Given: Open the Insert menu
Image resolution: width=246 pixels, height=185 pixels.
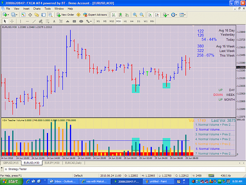Looking at the screenshot, I should tap(26, 9).
